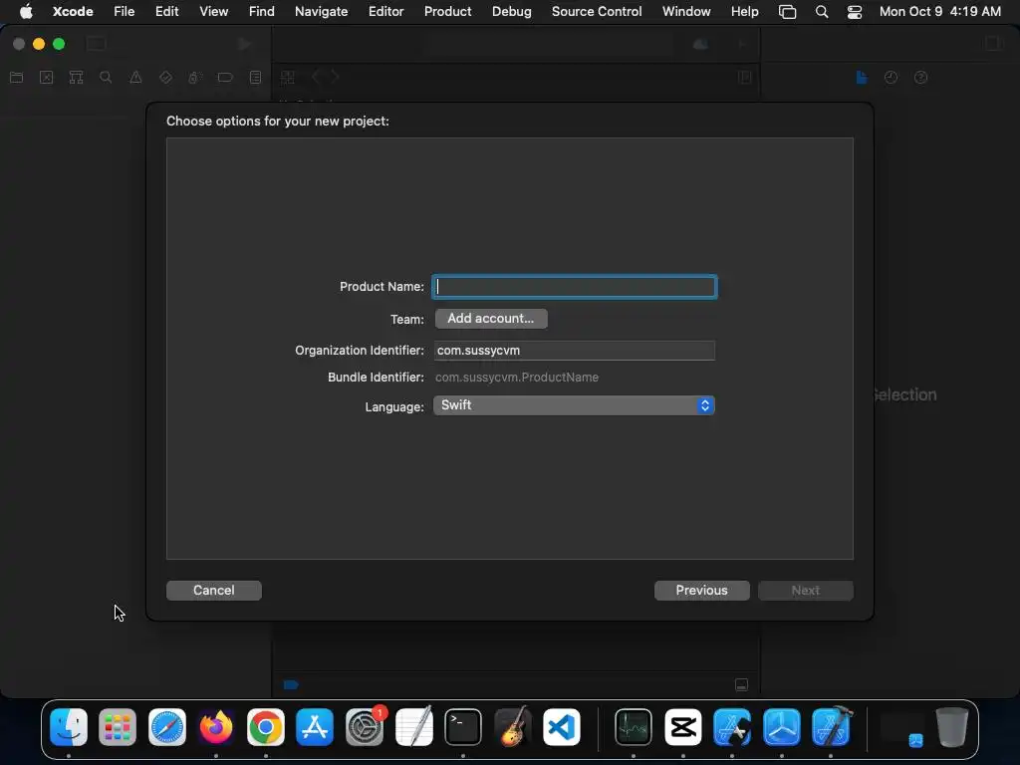This screenshot has width=1020, height=765.
Task: Click the Organization Identifier field
Action: (575, 351)
